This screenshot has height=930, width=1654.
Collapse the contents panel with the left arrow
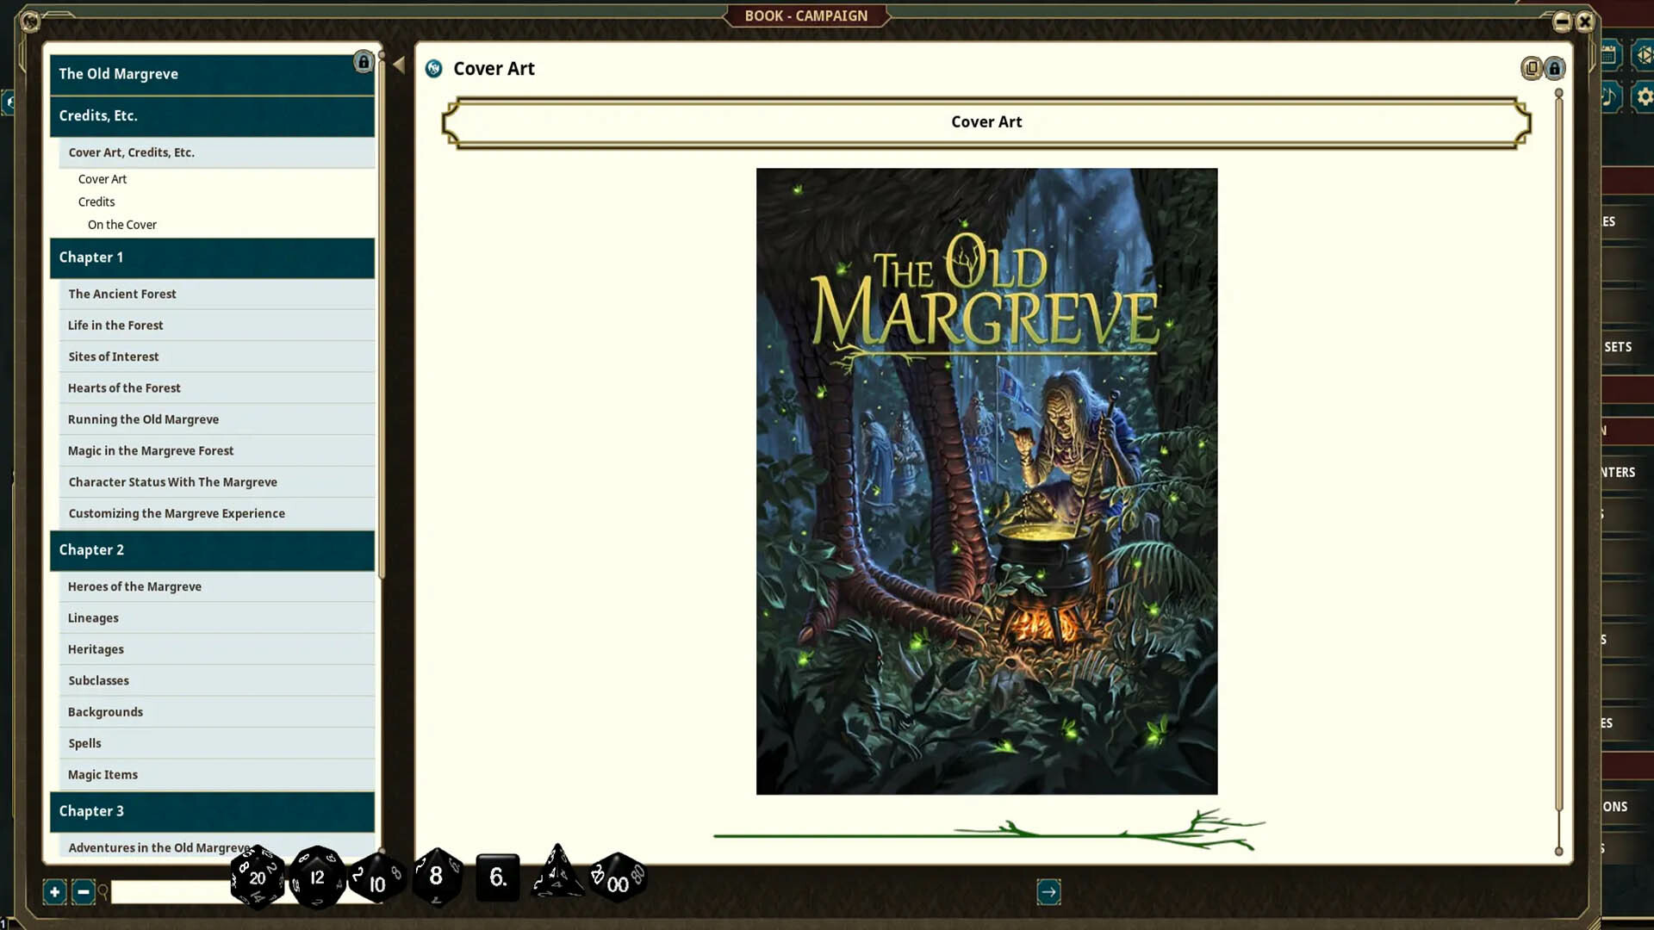397,63
